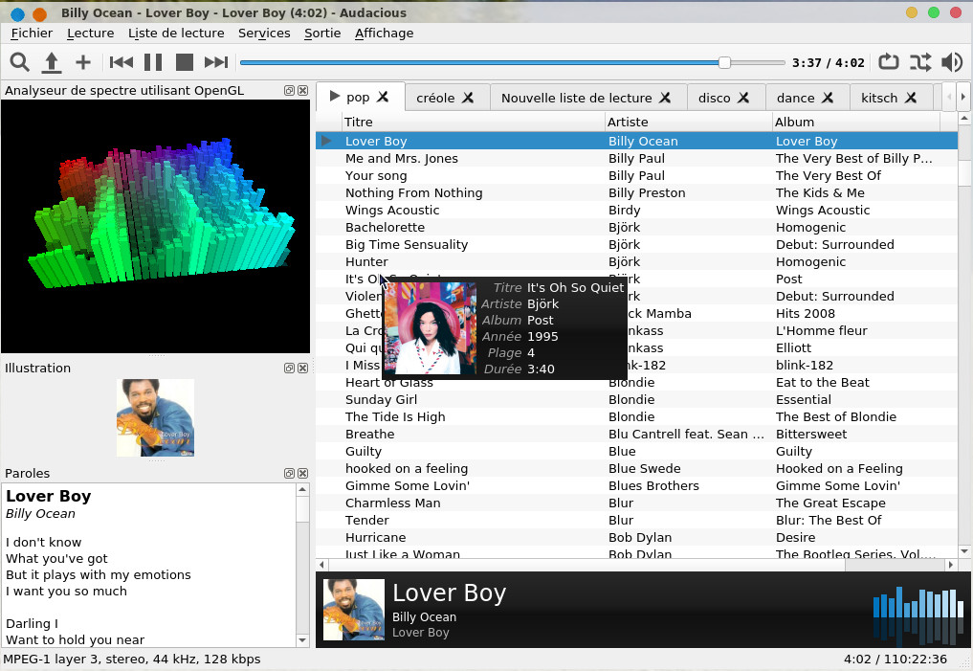Screen dimensions: 973x671
Task: Open the Services menu
Action: click(x=264, y=33)
